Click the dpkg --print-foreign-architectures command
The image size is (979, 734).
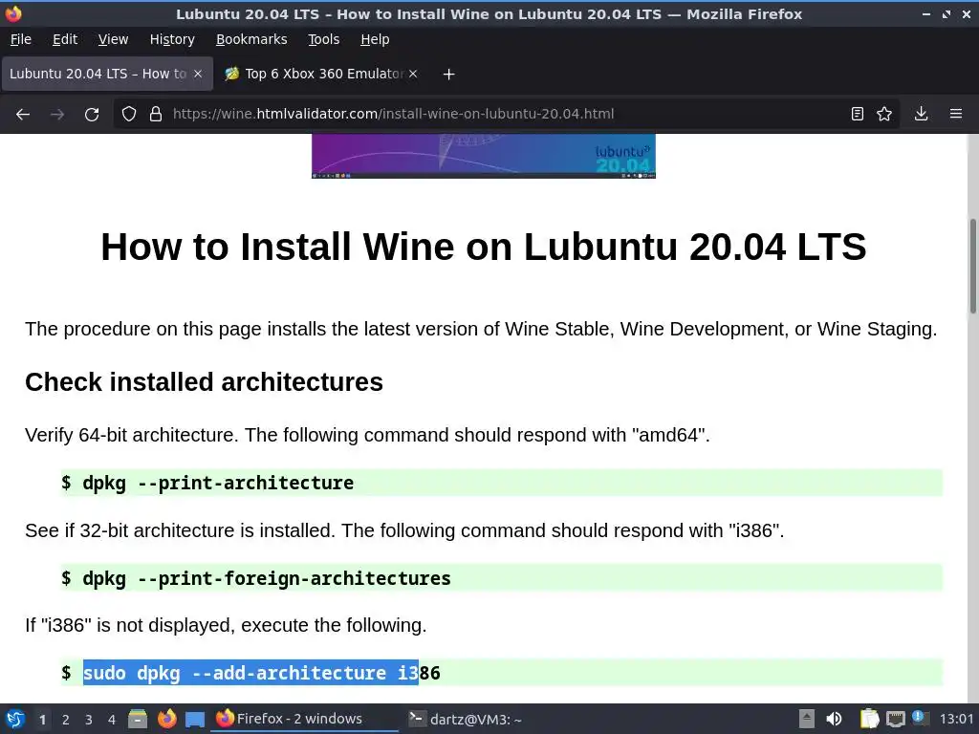pyautogui.click(x=267, y=578)
